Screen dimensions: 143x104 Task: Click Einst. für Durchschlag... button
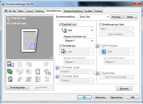point(116,77)
